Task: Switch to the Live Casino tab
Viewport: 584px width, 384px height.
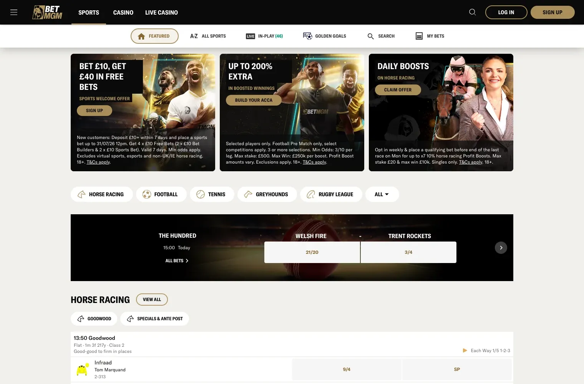Action: [161, 12]
